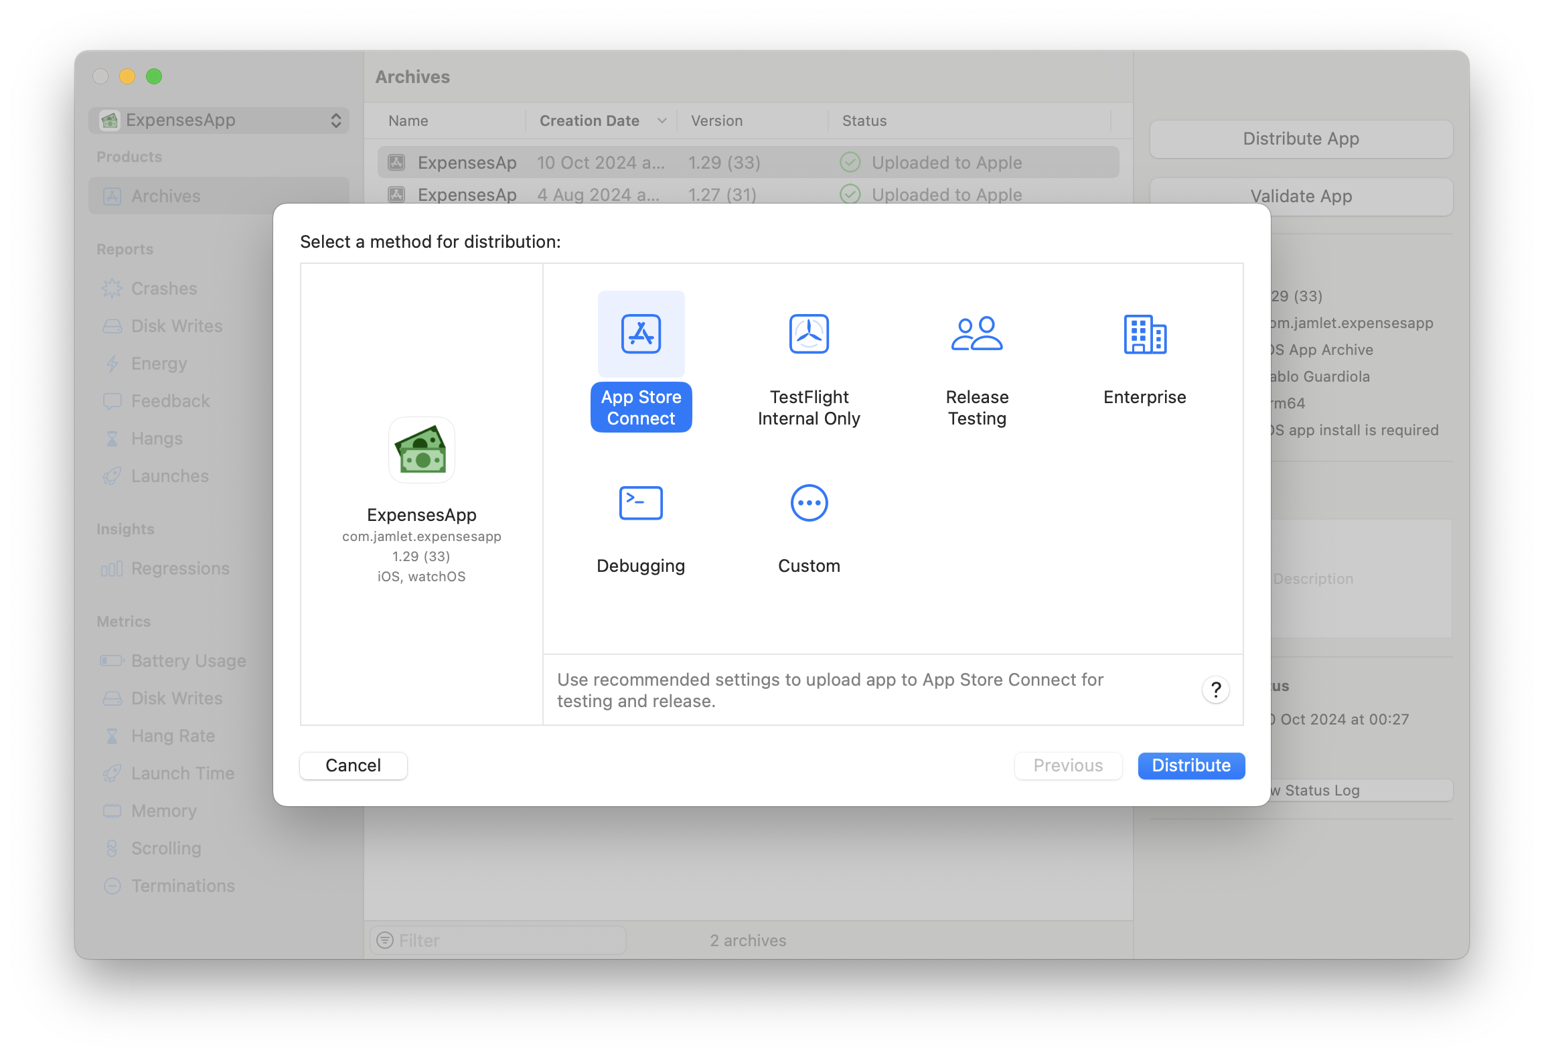
Task: Click the "iOS, watchOS" platform text
Action: click(x=422, y=577)
